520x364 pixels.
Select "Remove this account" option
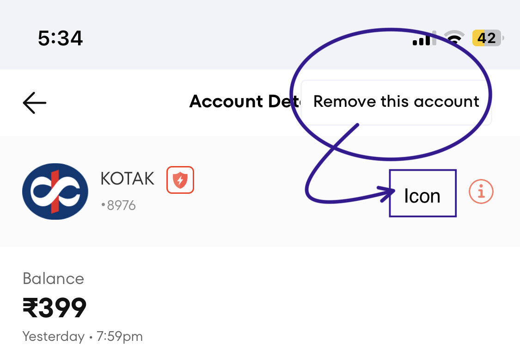[x=396, y=102]
